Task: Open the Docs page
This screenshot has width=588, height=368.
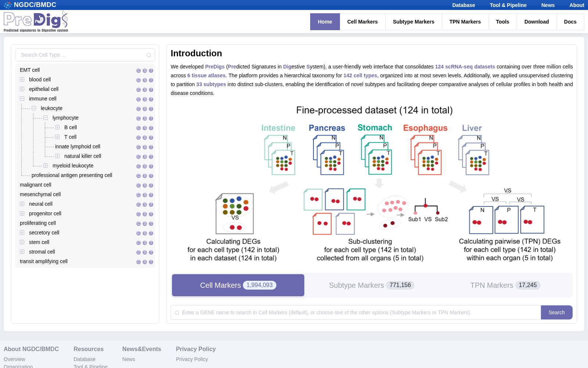Action: pos(570,22)
